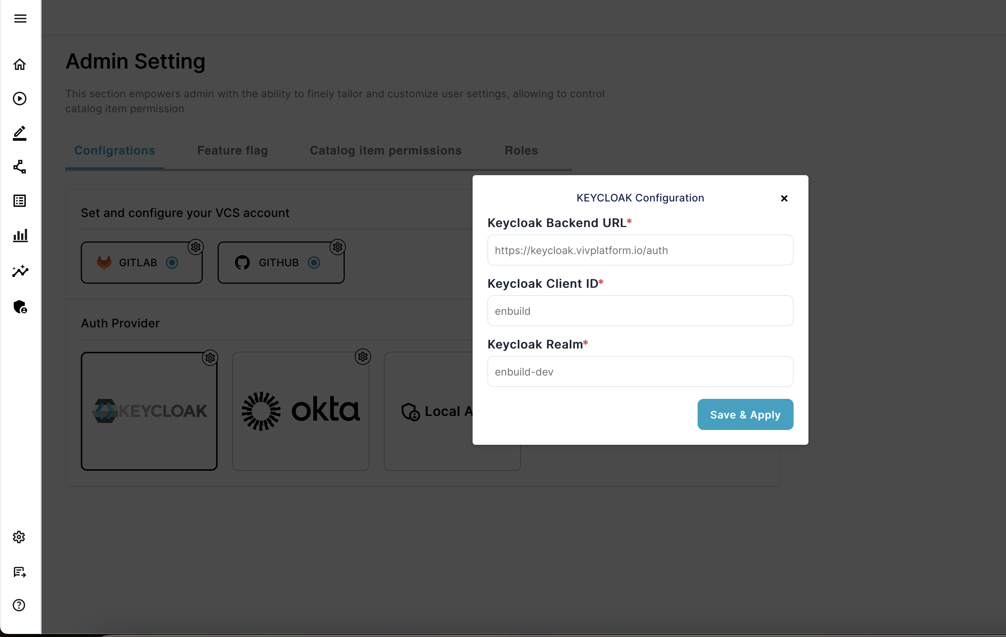Click the GitLab settings gear icon
This screenshot has height=637, width=1006.
coord(196,247)
